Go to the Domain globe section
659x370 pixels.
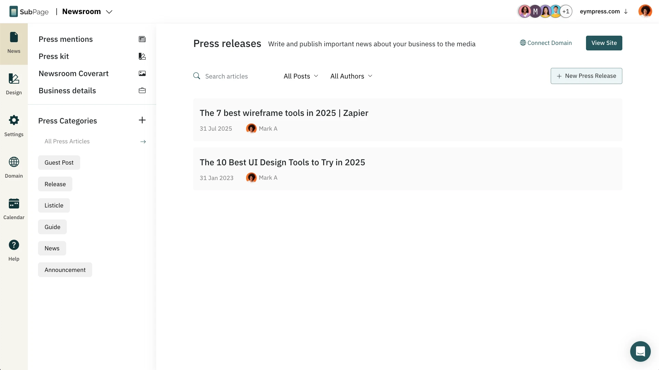coord(14,167)
